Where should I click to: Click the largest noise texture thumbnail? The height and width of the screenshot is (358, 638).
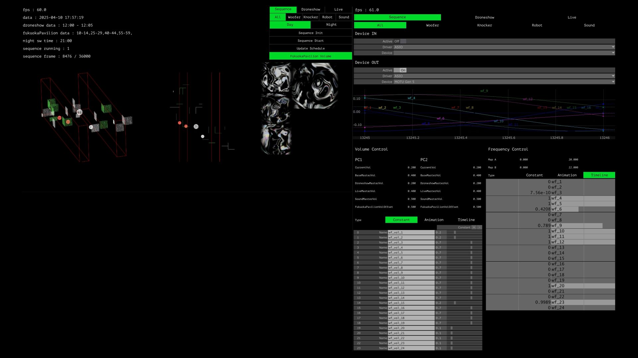click(x=315, y=86)
